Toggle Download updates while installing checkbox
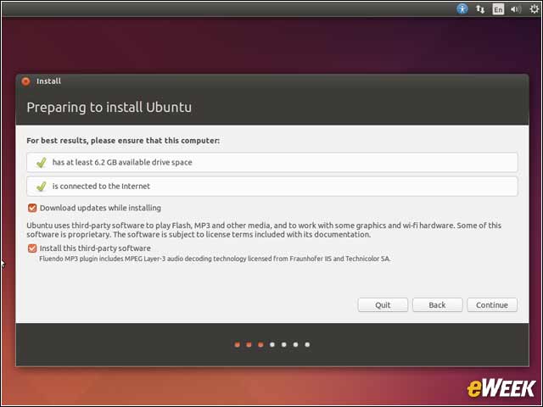This screenshot has width=543, height=407. (32, 208)
